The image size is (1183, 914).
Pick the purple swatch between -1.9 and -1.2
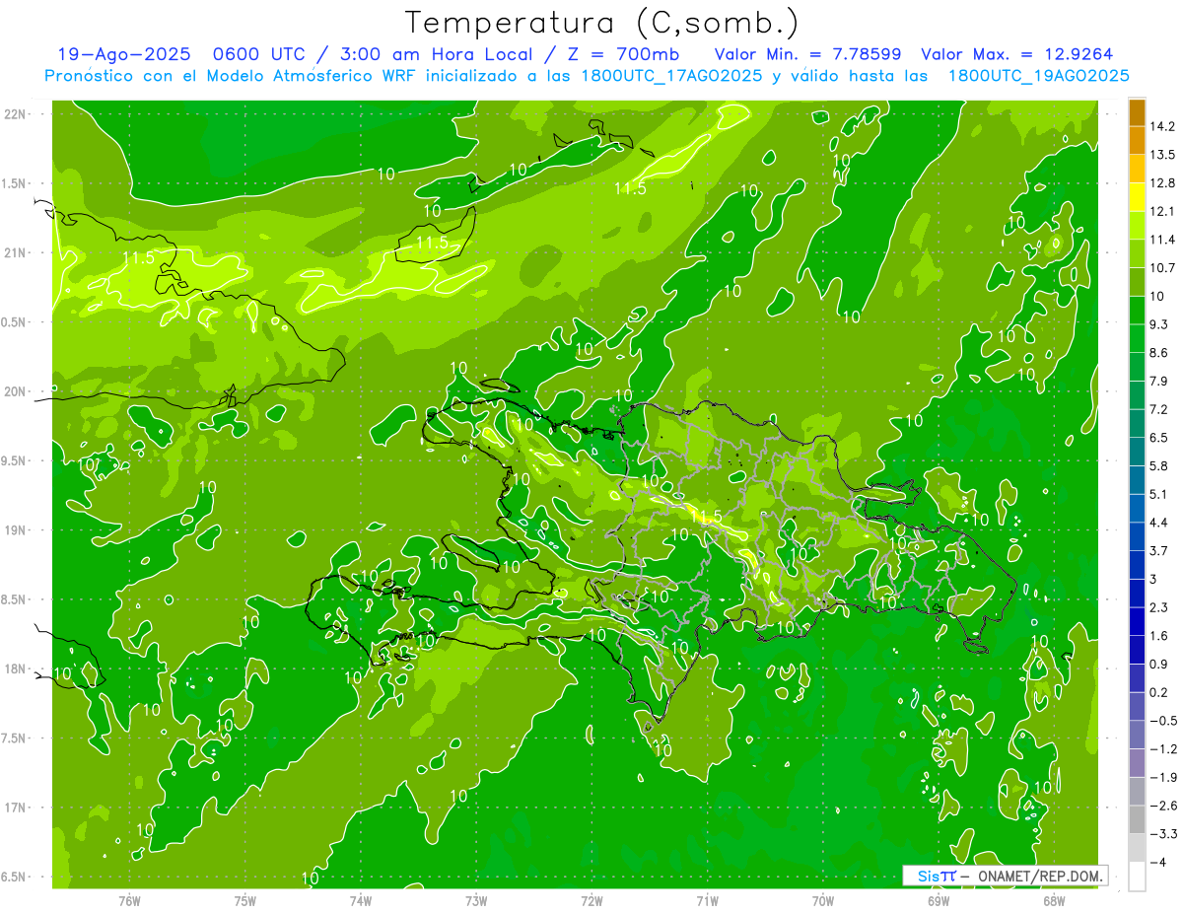coord(1137,763)
